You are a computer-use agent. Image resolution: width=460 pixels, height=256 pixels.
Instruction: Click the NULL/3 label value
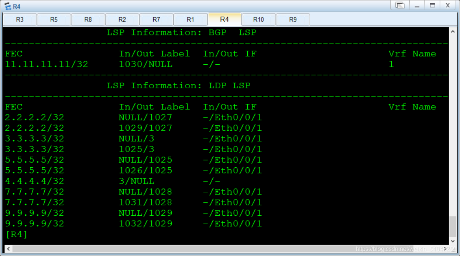coord(137,139)
